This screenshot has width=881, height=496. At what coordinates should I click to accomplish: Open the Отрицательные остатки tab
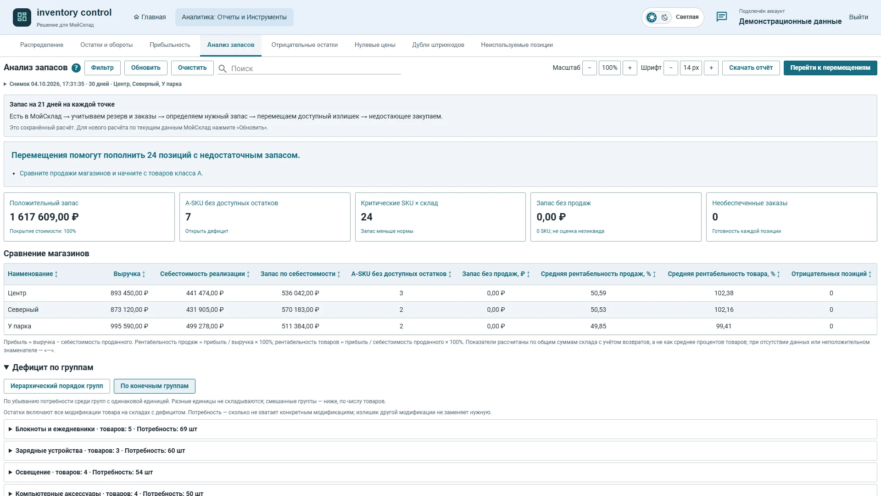305,45
